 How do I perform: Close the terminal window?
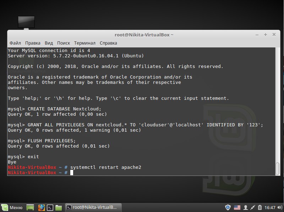click(x=274, y=34)
